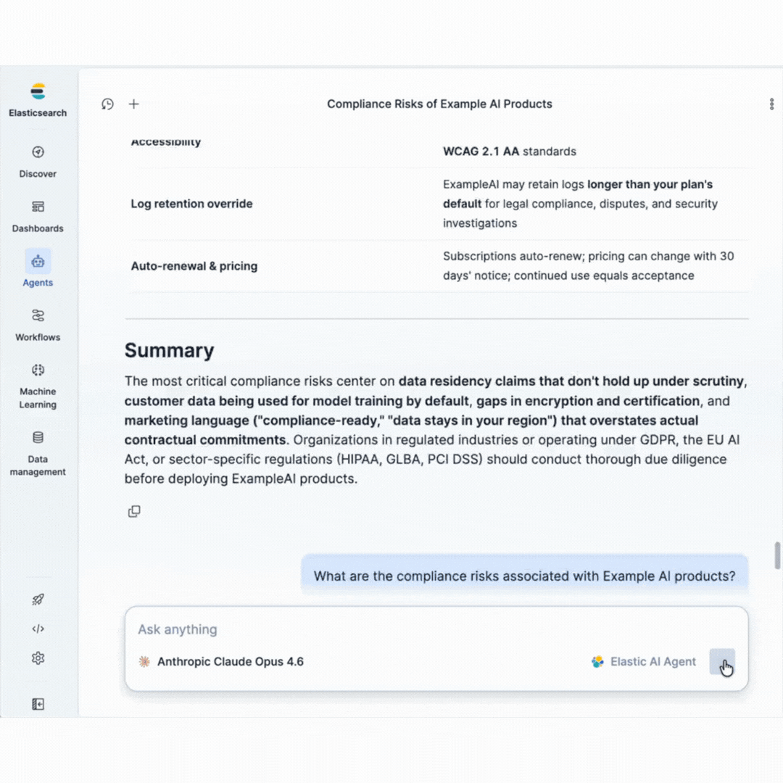The image size is (783, 783).
Task: Click the send message button
Action: [722, 661]
